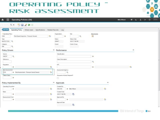Click the Attachments link
160x120 pixels.
coord(95,34)
